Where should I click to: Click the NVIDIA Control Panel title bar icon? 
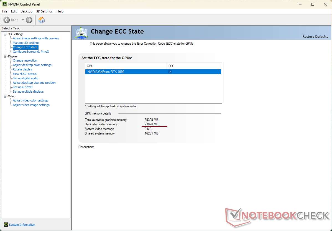(4, 4)
